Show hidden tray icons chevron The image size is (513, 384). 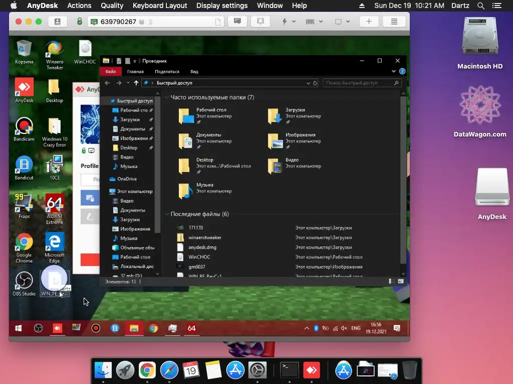pyautogui.click(x=307, y=328)
